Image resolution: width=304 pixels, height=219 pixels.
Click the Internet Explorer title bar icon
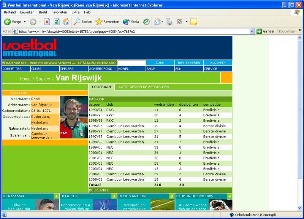click(4, 5)
